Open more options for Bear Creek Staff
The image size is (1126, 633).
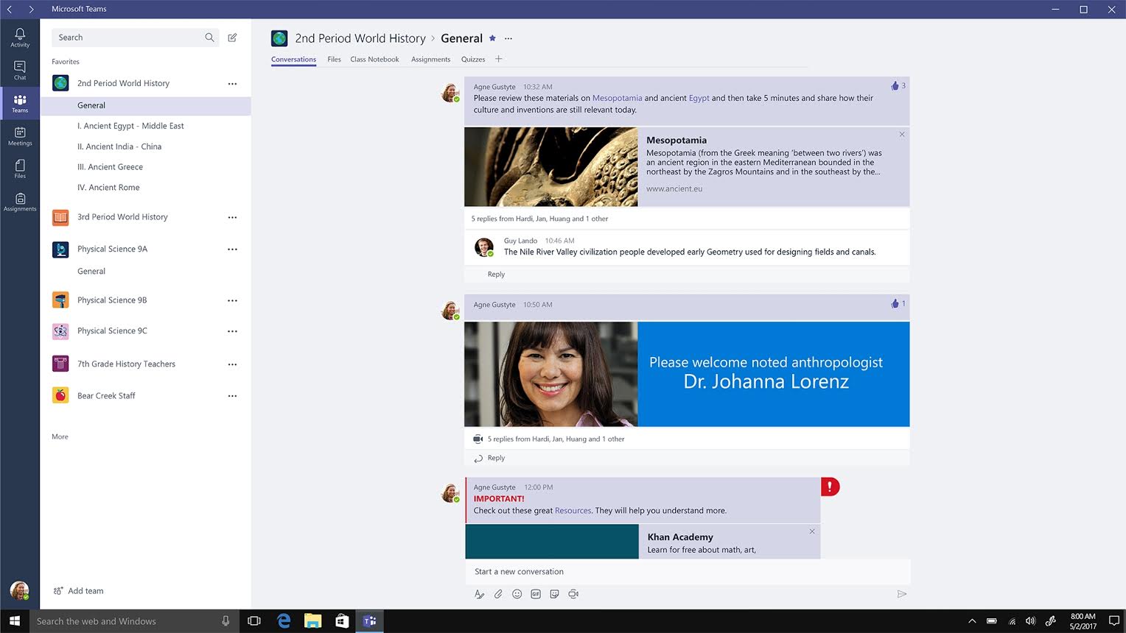pyautogui.click(x=232, y=396)
